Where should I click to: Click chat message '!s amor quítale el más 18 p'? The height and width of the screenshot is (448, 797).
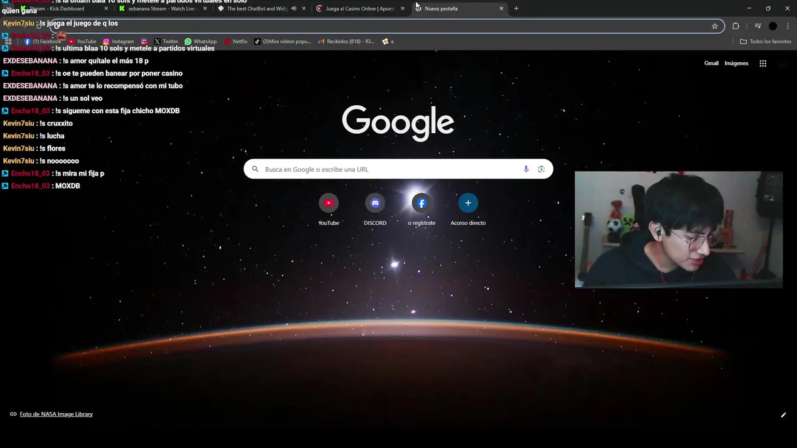(x=105, y=61)
